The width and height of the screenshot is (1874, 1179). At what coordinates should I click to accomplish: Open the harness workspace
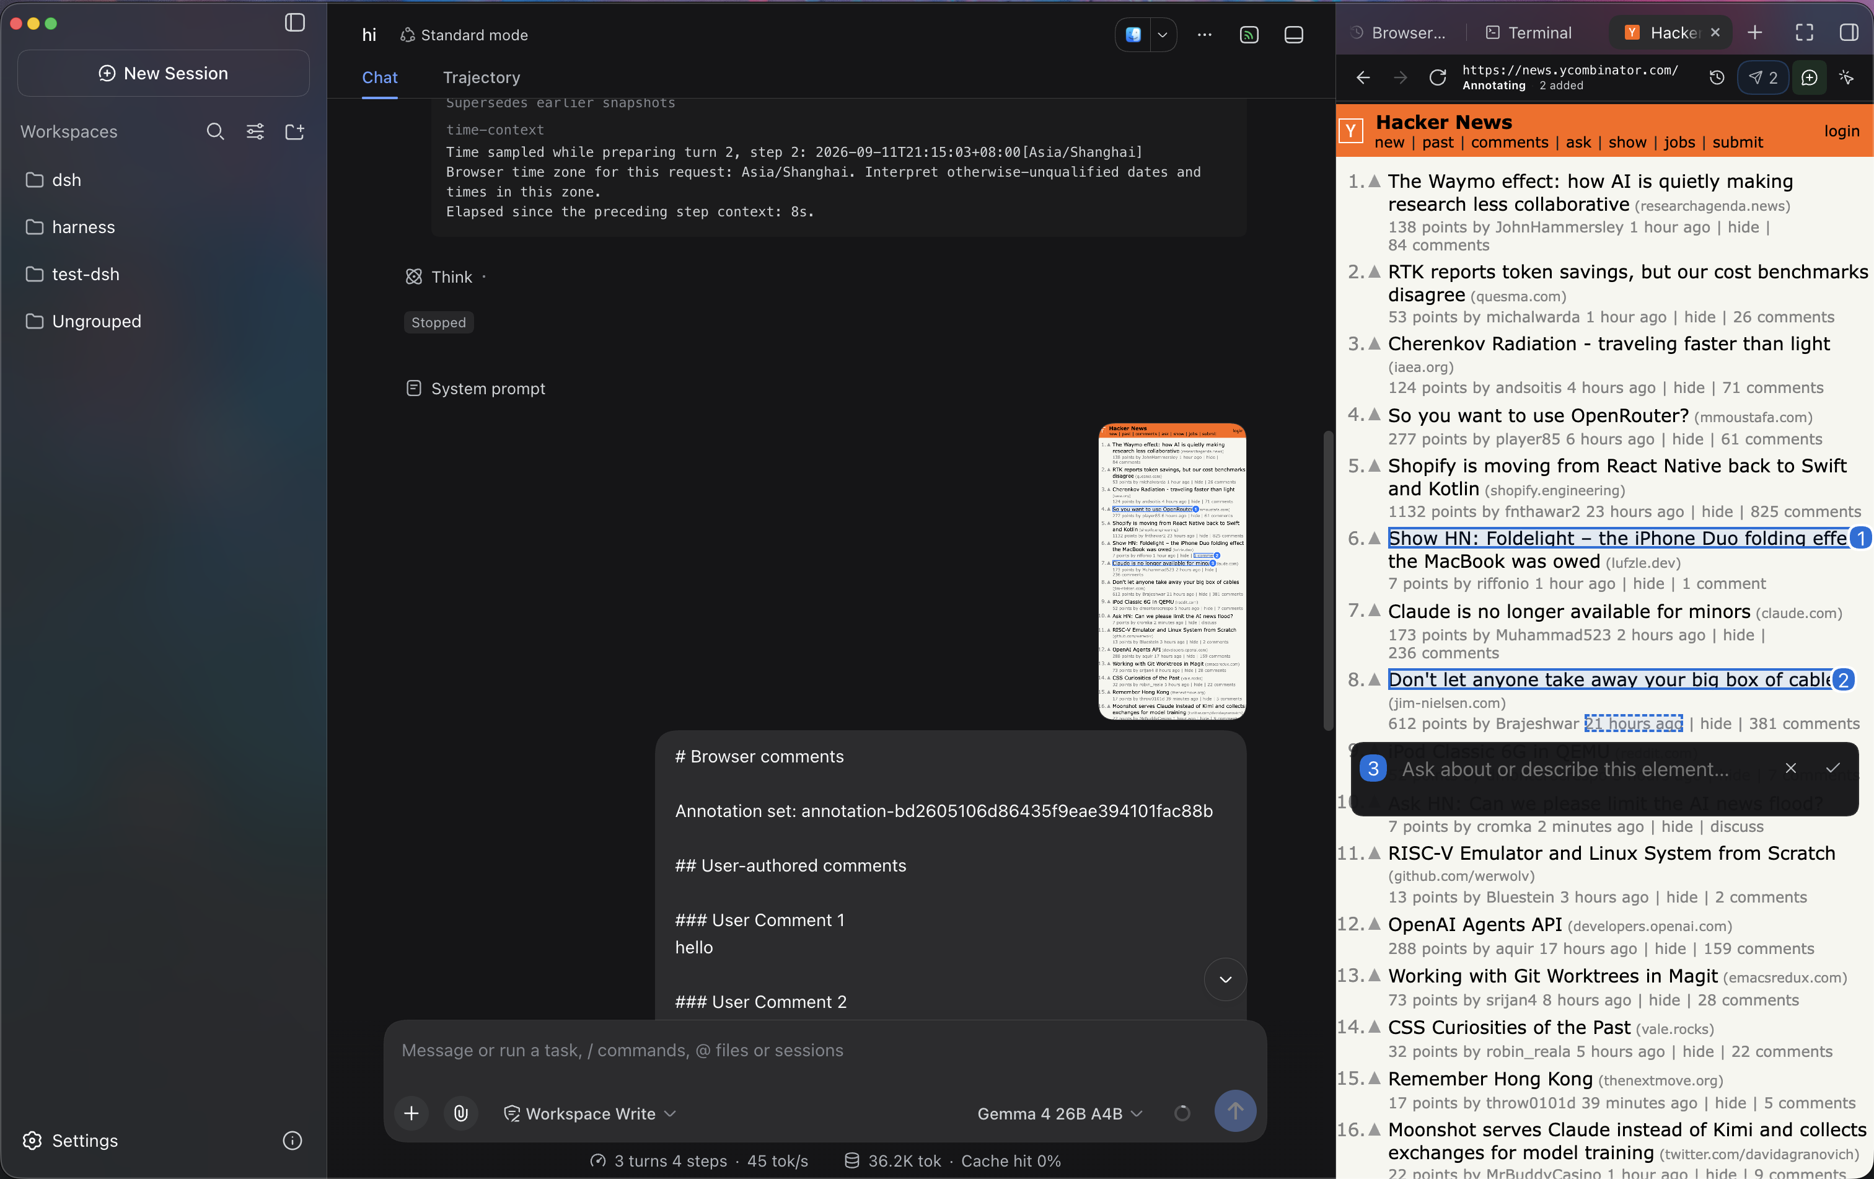point(164,227)
